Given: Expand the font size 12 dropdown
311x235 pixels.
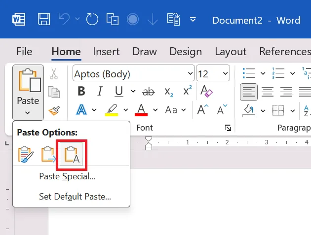Looking at the screenshot, I should point(225,74).
